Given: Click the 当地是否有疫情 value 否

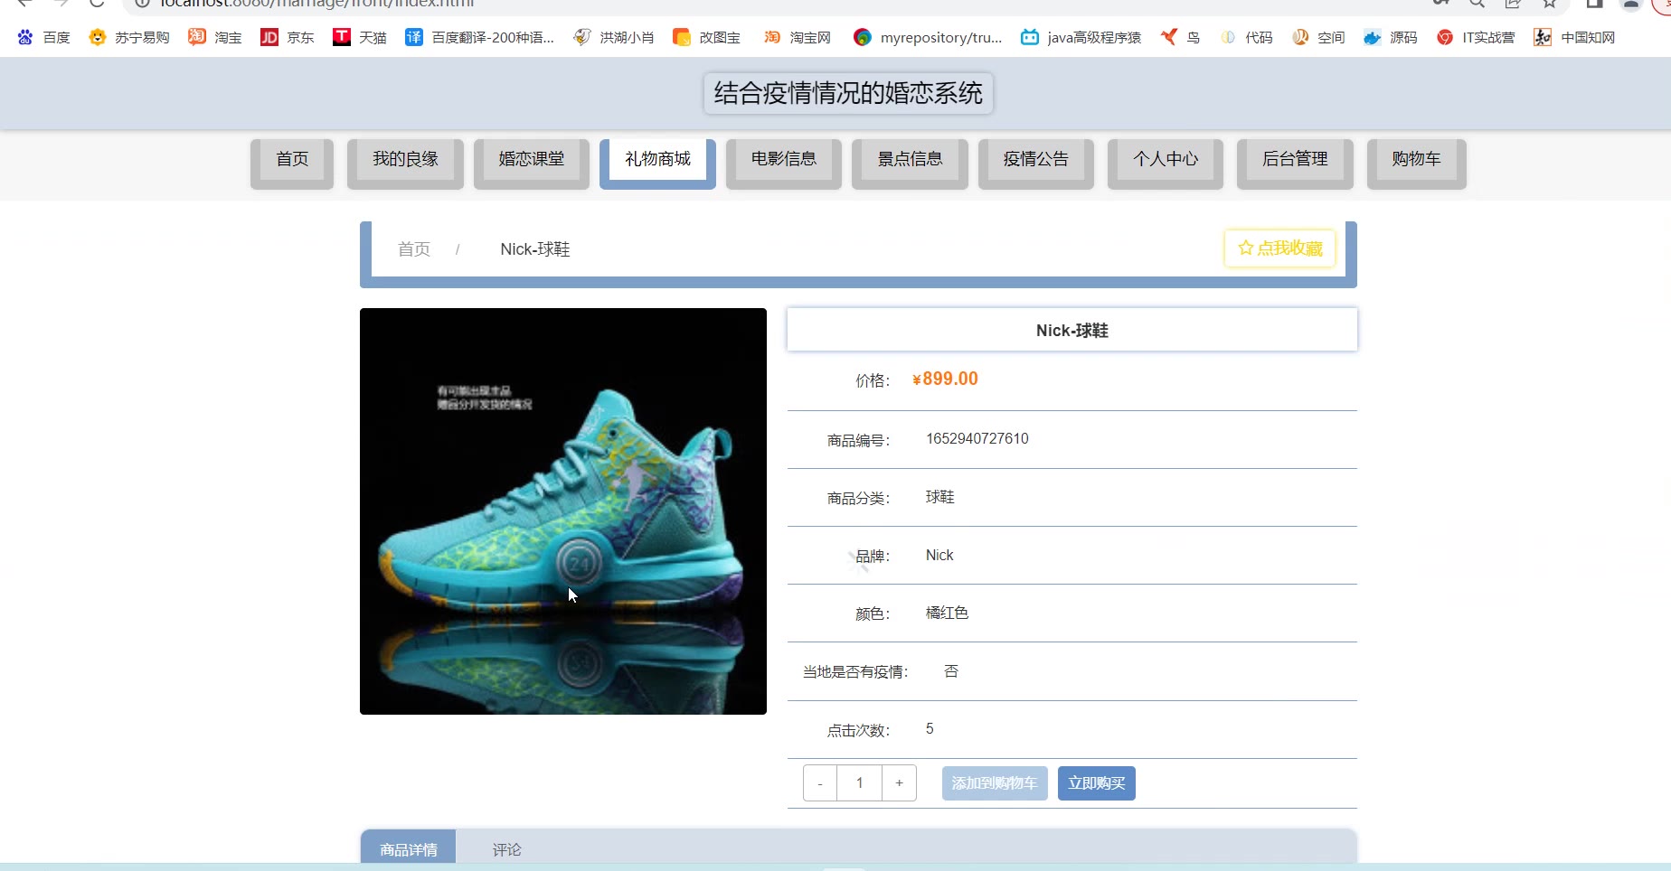Looking at the screenshot, I should pos(951,671).
